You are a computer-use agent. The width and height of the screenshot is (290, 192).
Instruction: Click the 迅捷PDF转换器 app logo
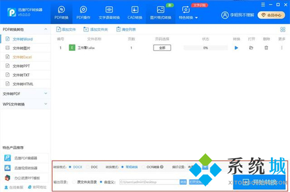click(x=12, y=12)
